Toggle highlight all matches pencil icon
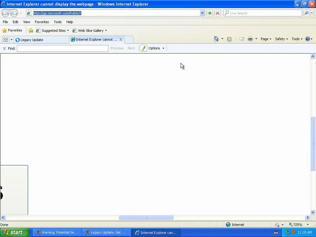 coord(143,48)
